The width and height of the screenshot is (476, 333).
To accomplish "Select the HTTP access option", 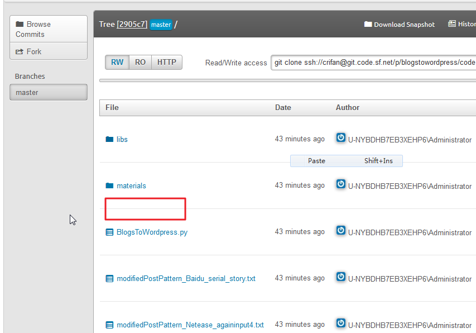I will (167, 62).
